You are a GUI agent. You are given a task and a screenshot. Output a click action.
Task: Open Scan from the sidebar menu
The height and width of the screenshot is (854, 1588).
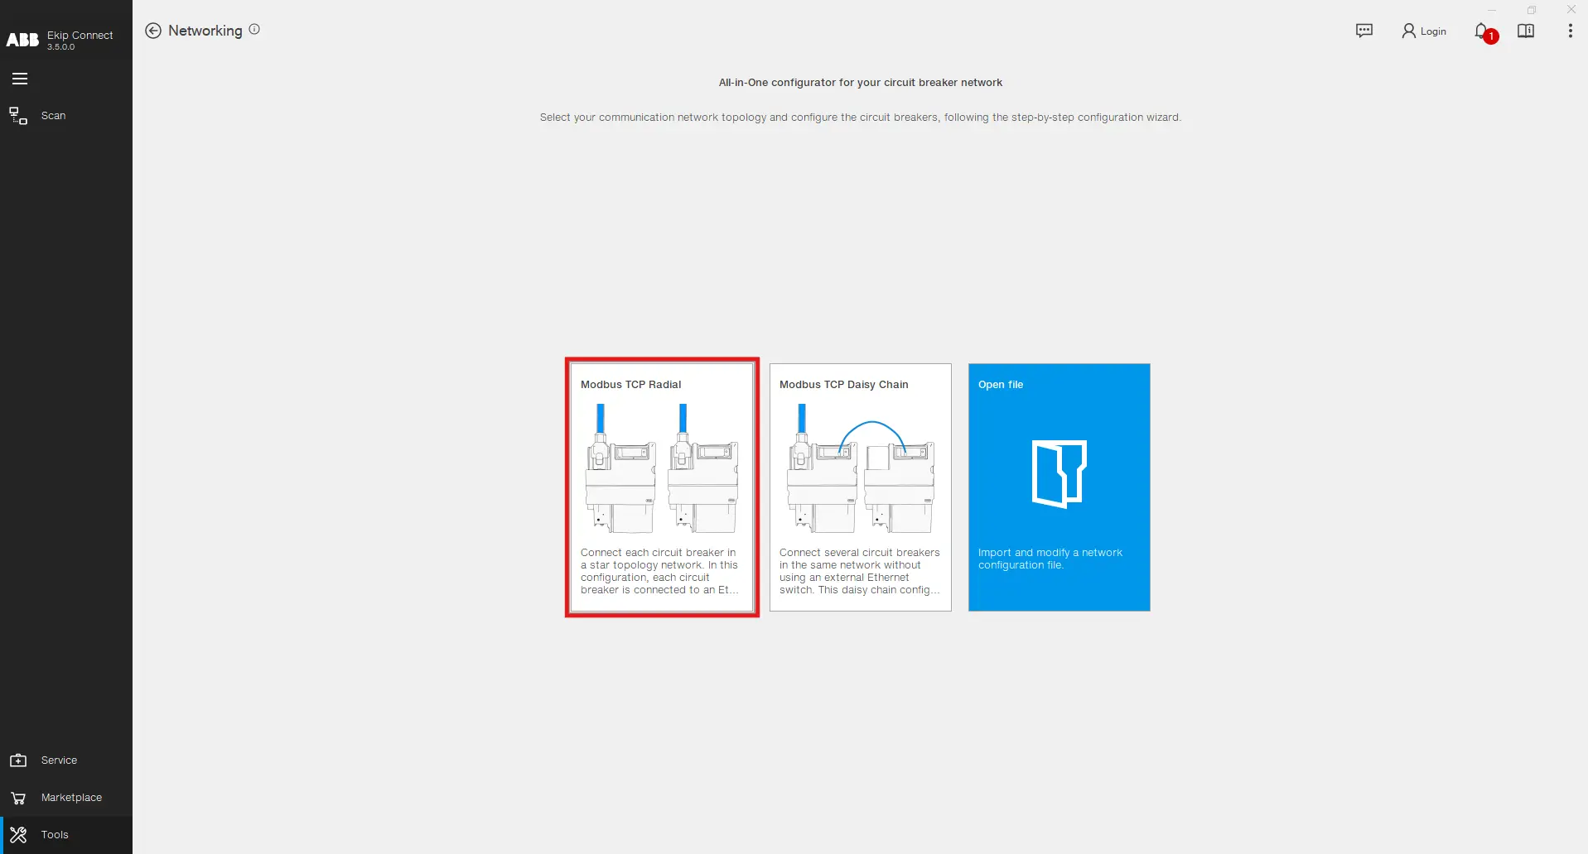(x=53, y=115)
